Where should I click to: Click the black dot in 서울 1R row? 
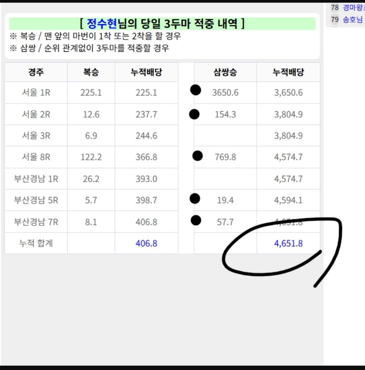click(x=195, y=90)
